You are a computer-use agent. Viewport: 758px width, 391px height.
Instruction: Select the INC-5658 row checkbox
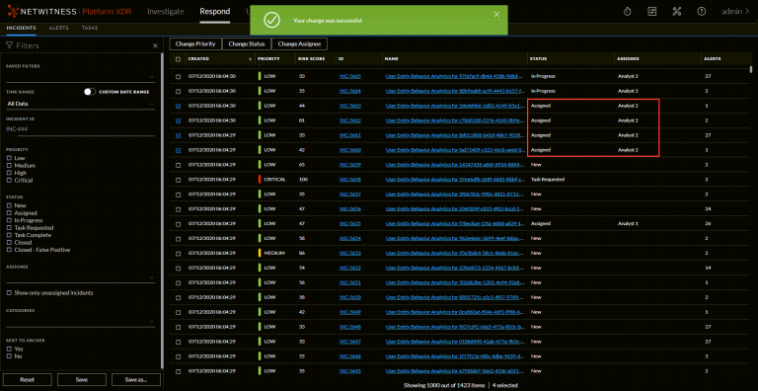178,180
